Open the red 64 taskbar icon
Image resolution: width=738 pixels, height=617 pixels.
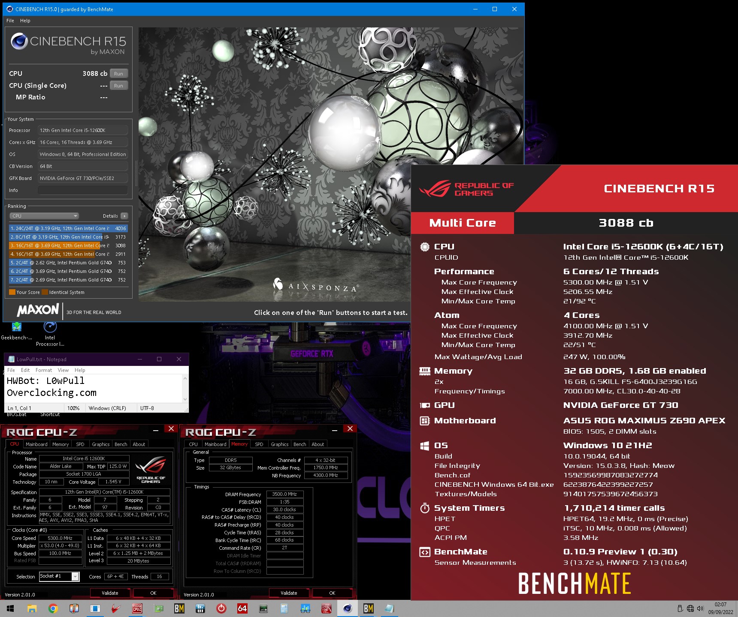point(242,608)
